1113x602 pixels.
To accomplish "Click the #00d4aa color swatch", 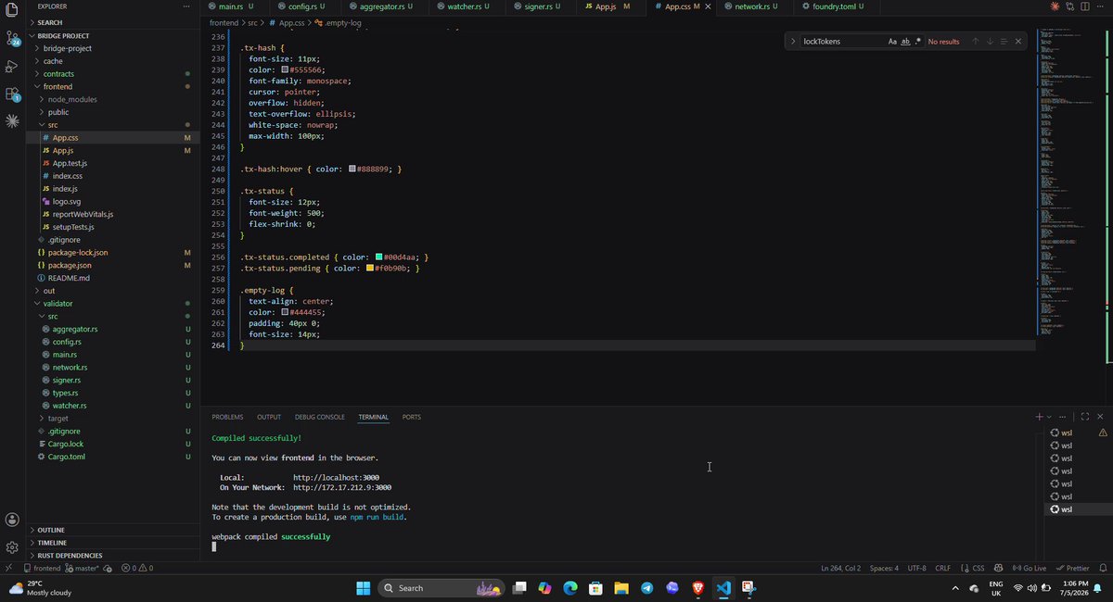I will (x=378, y=257).
